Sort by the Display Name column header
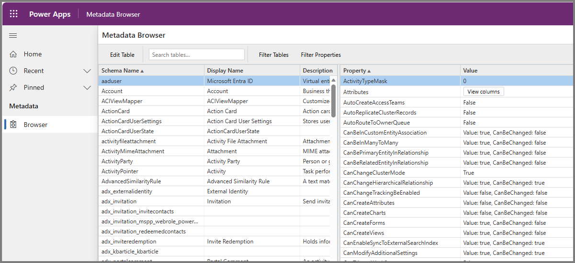Screen dimensions: 575x263 pos(252,71)
